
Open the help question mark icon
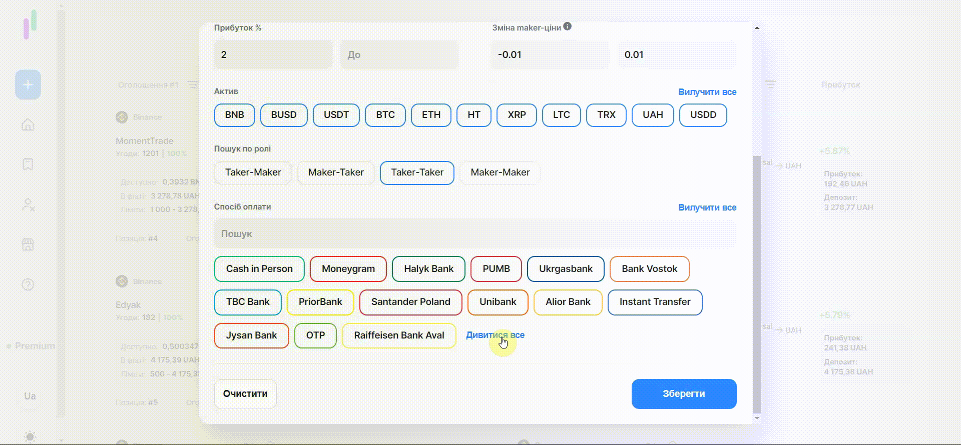(x=28, y=284)
